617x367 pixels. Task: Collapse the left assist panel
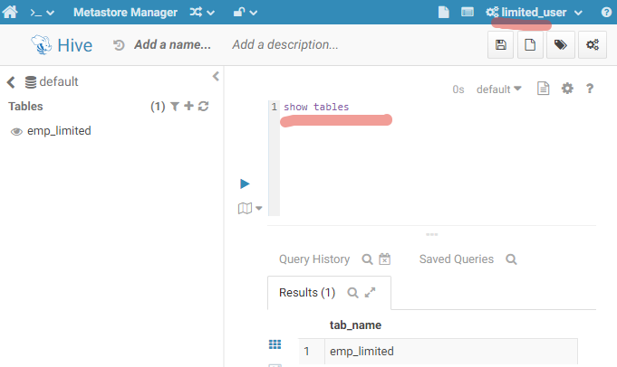coord(216,77)
